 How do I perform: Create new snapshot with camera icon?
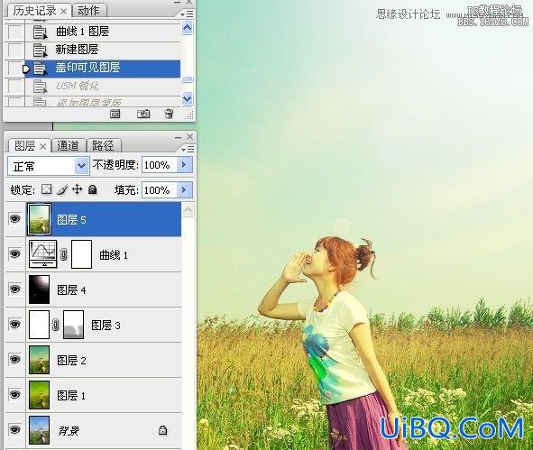click(x=143, y=114)
